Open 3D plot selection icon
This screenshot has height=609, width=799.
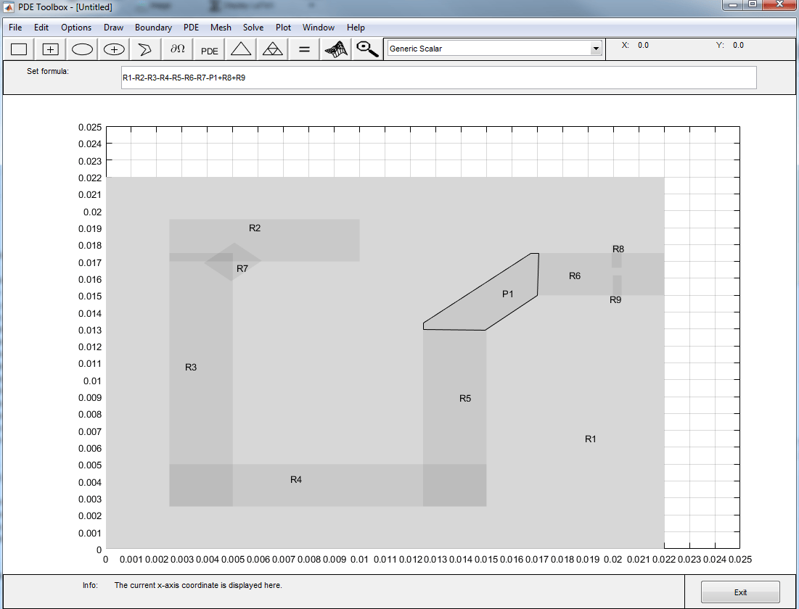(336, 49)
